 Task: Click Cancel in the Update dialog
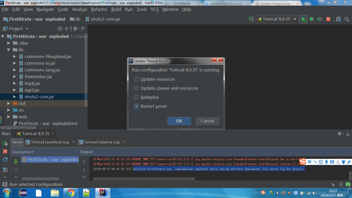click(x=207, y=121)
